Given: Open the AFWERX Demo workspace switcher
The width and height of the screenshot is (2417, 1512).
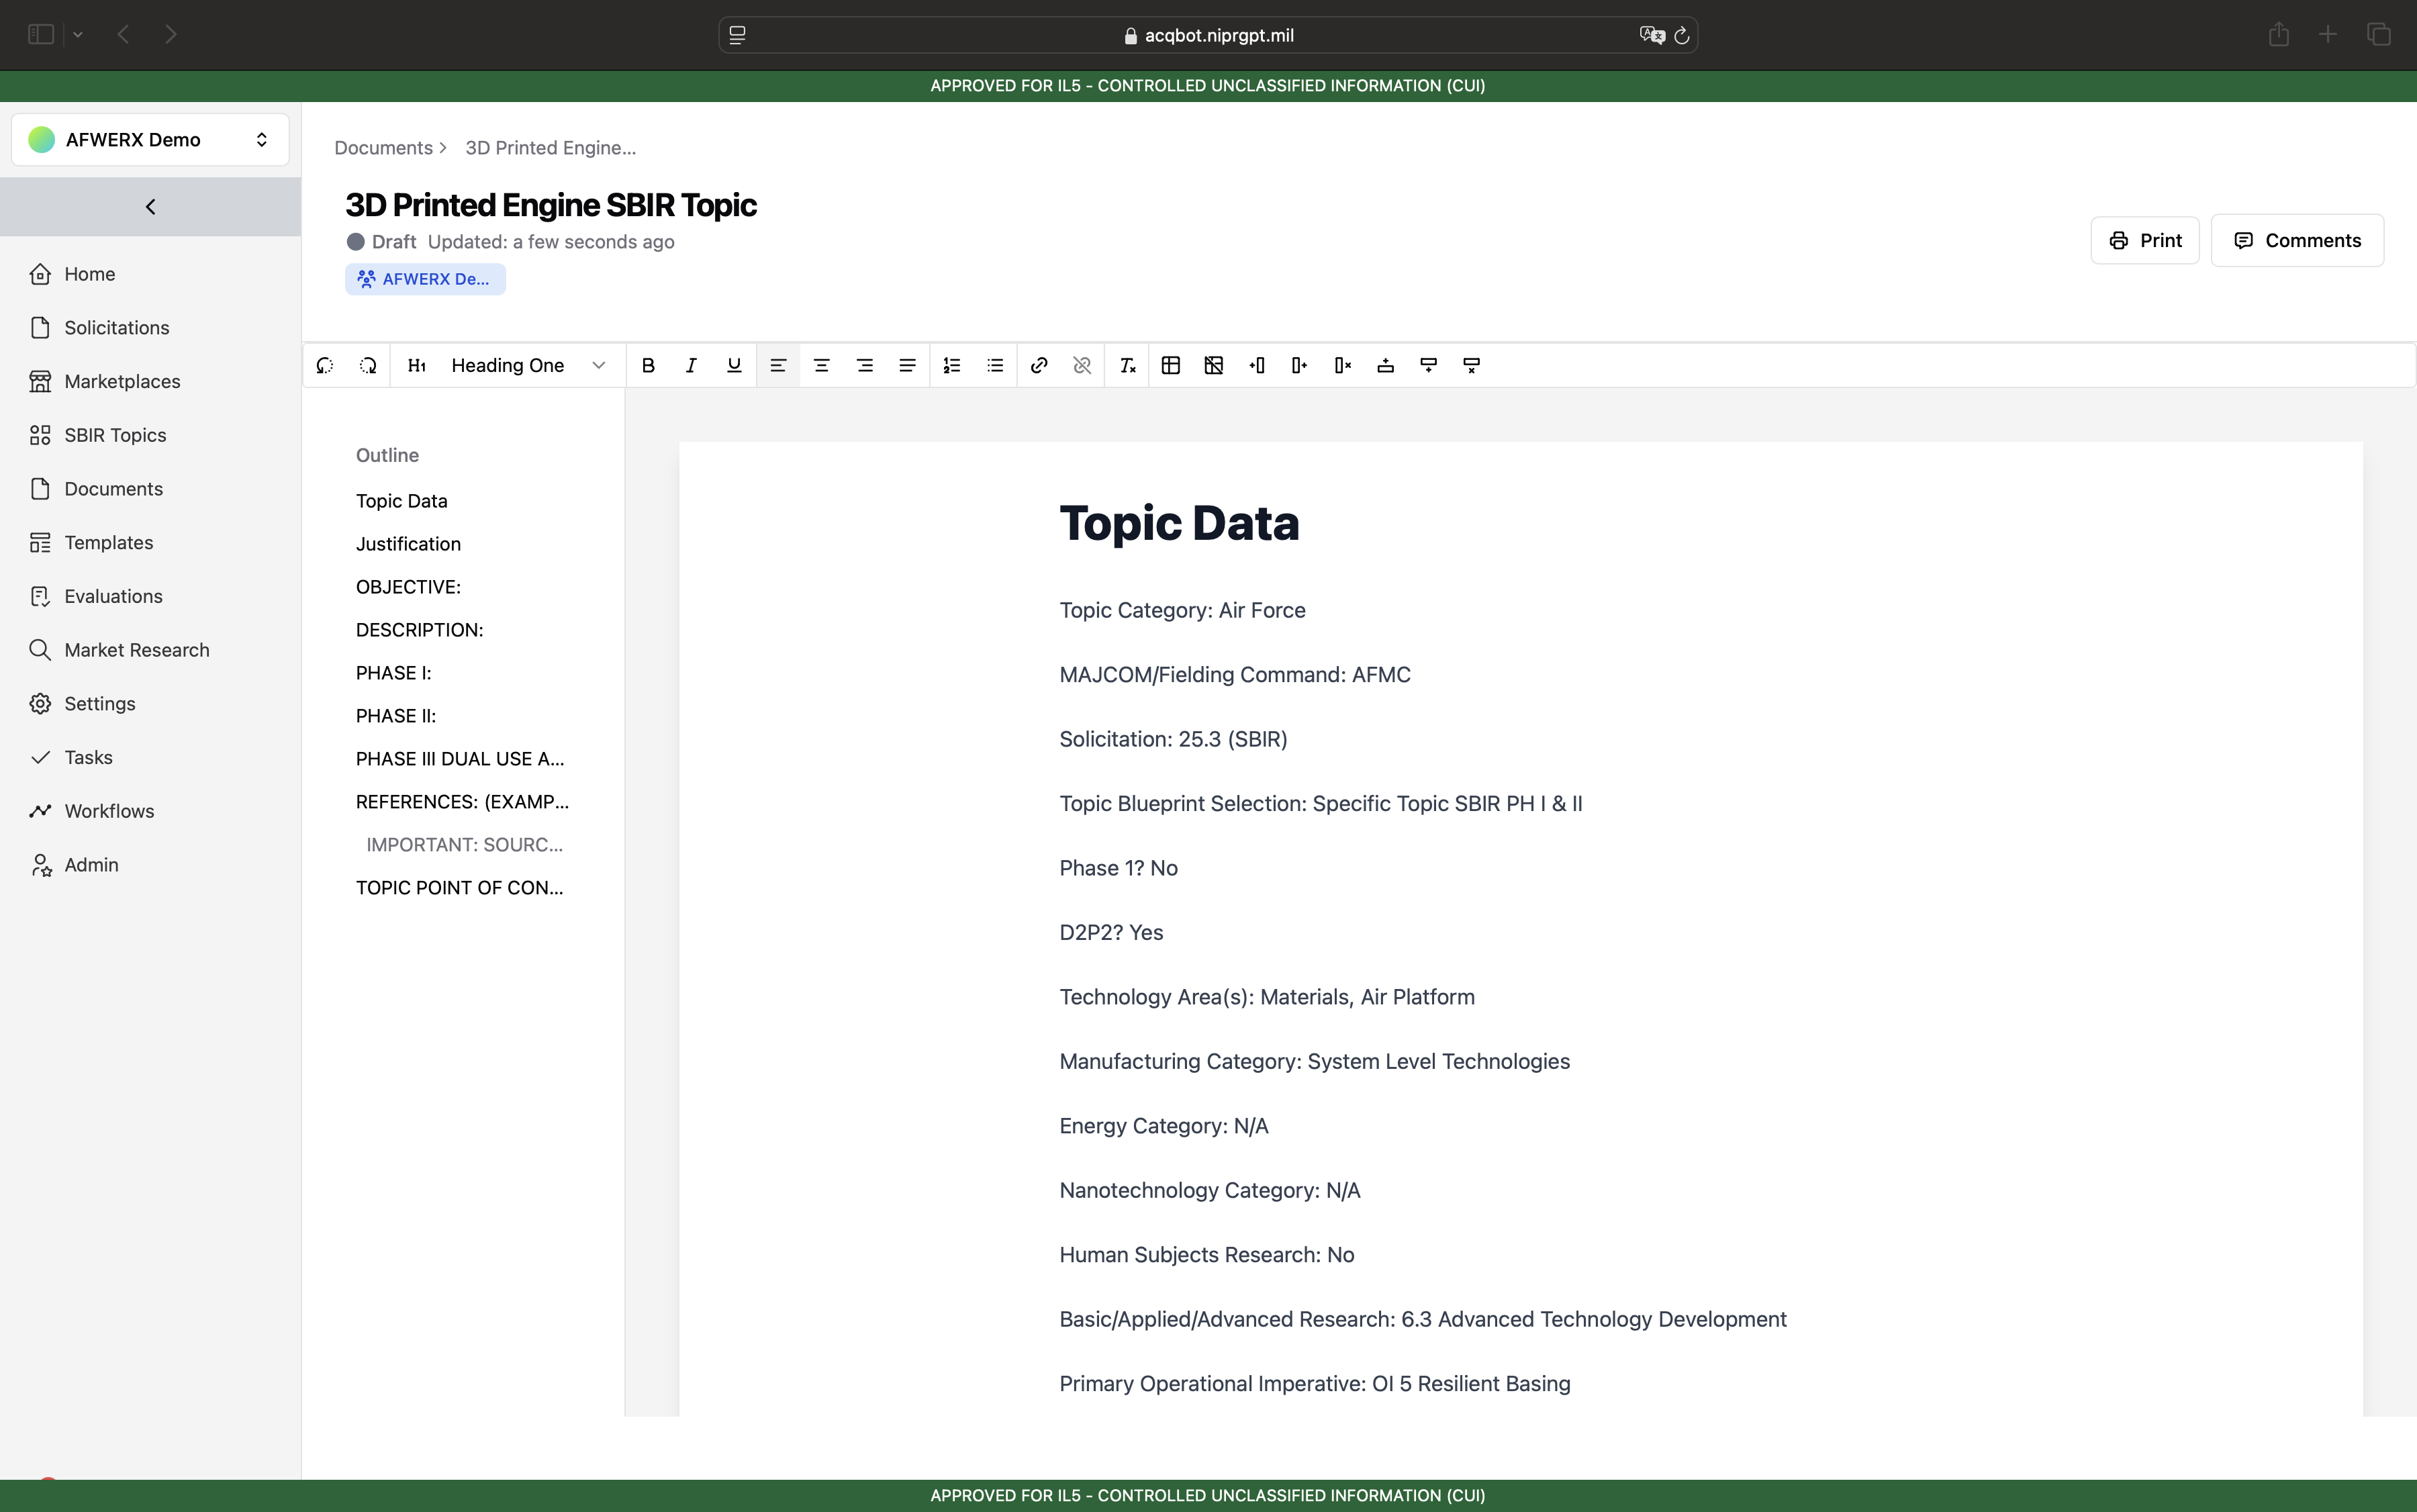Looking at the screenshot, I should [x=150, y=139].
